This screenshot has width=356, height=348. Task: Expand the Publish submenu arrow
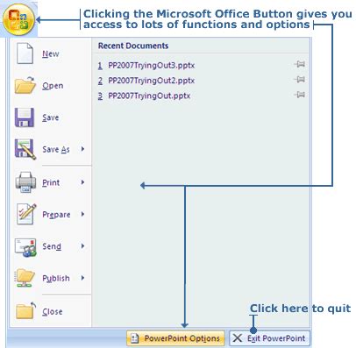click(82, 278)
